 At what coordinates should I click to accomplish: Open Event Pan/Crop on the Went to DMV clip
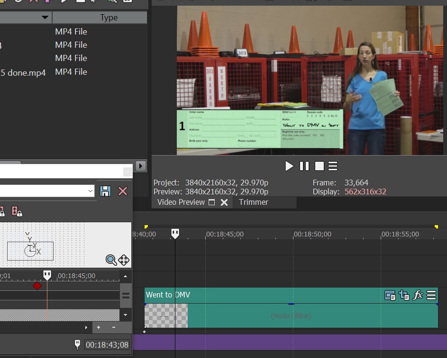404,296
